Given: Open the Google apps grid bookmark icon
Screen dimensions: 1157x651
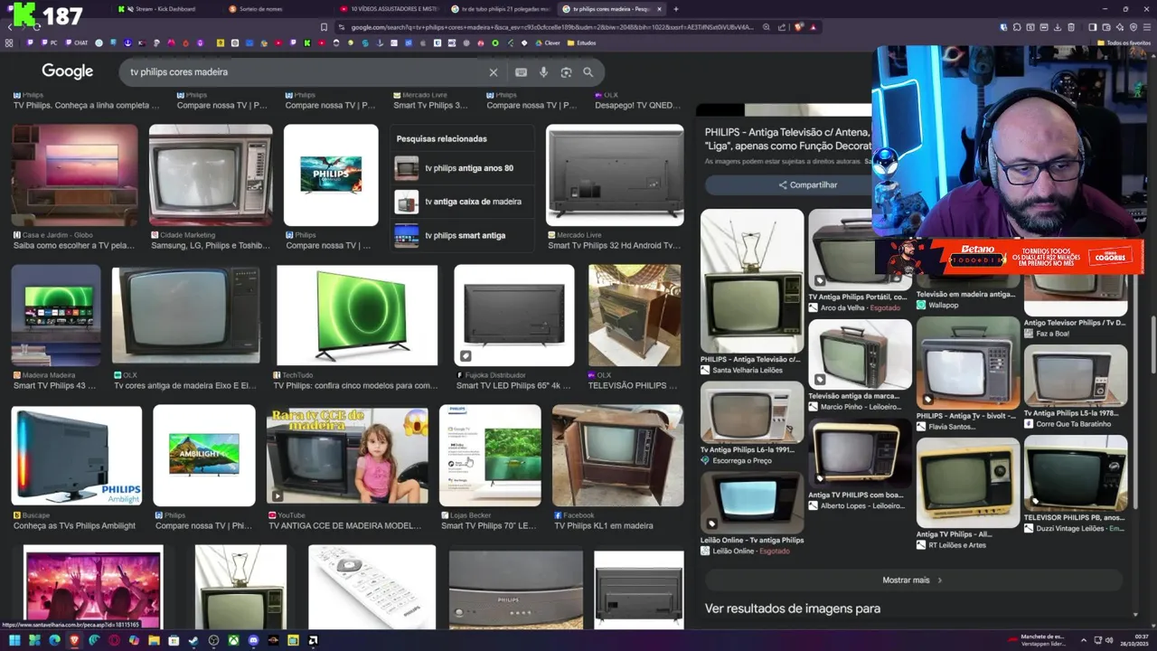Looking at the screenshot, I should click(9, 42).
